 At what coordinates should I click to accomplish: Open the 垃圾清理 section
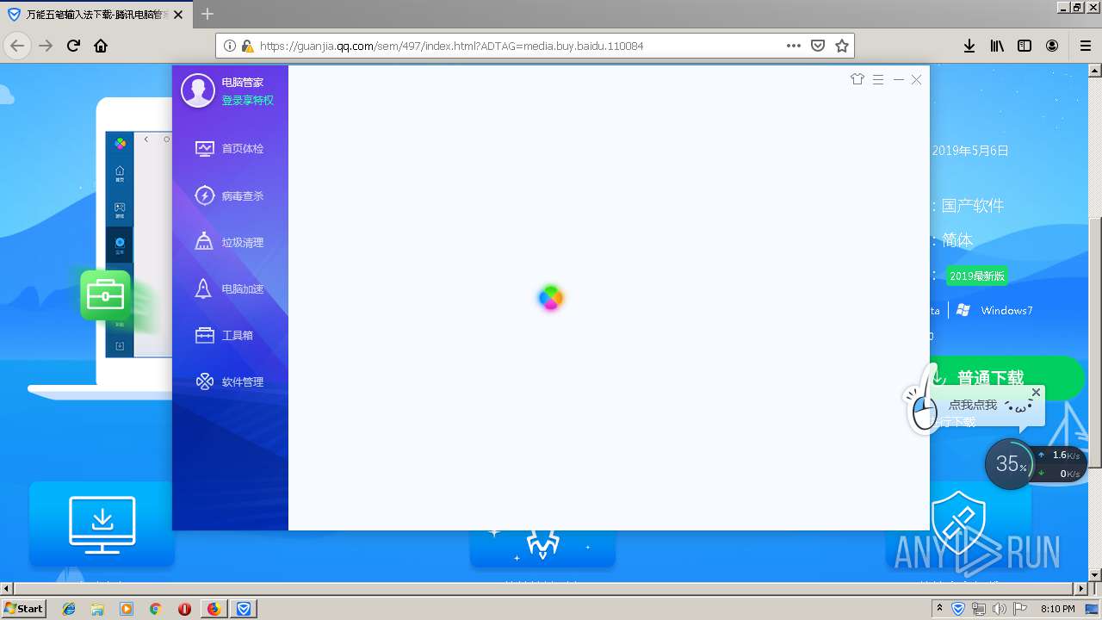click(x=230, y=242)
